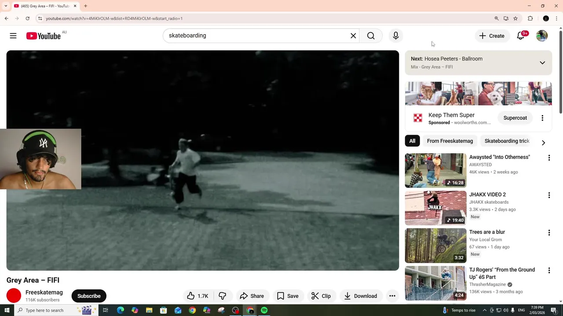Open the account avatar menu
563x316 pixels.
[x=542, y=36]
